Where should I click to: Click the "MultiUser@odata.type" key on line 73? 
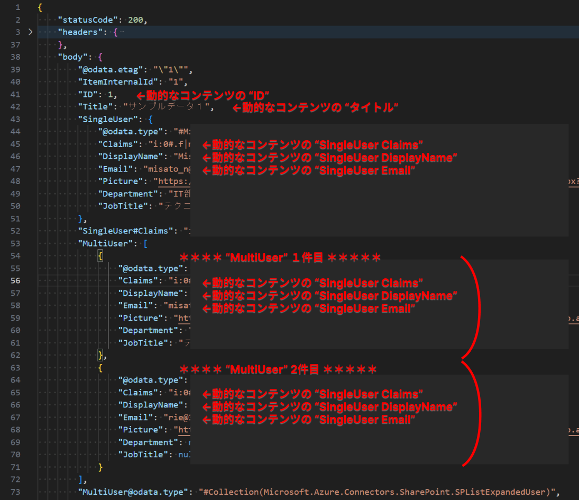point(133,492)
